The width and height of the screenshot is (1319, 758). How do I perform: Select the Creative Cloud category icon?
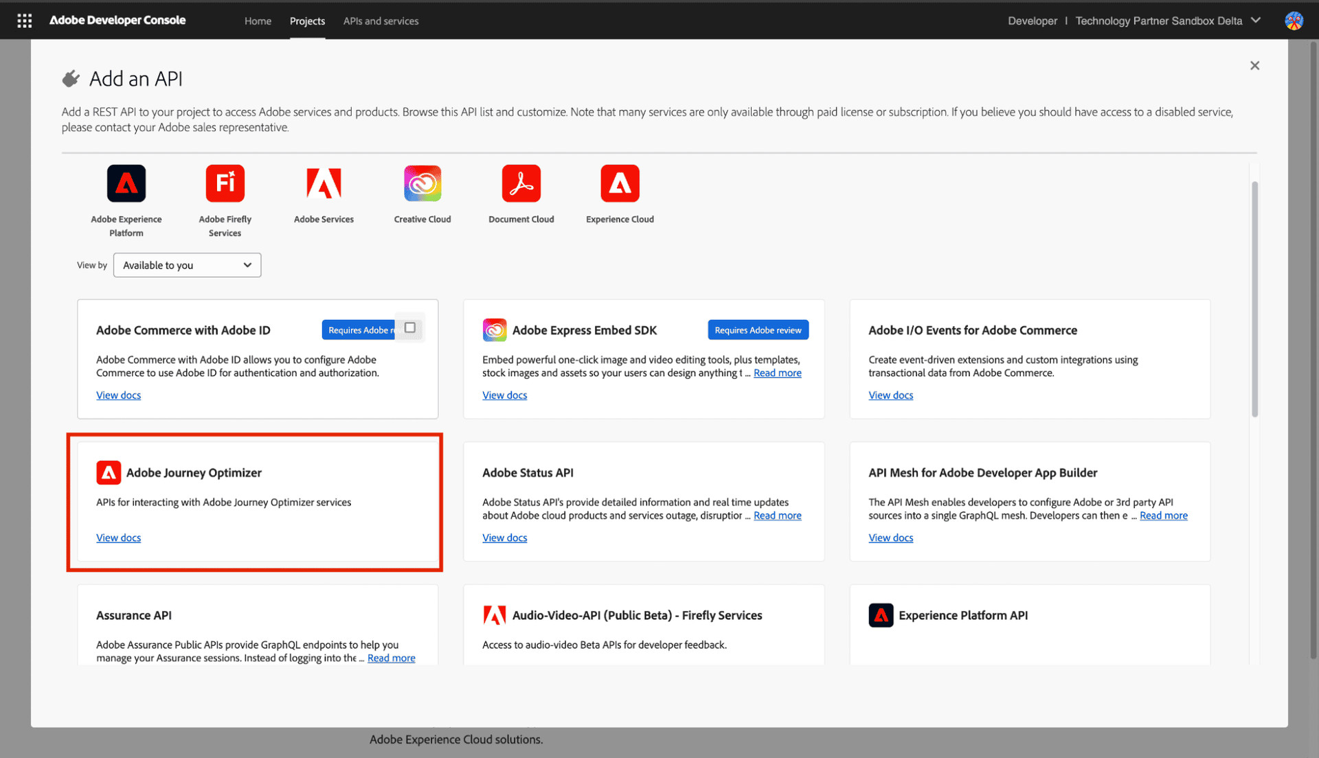point(422,183)
